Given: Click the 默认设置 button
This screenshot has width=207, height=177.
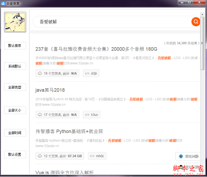Looking at the screenshot, I should [x=15, y=154].
